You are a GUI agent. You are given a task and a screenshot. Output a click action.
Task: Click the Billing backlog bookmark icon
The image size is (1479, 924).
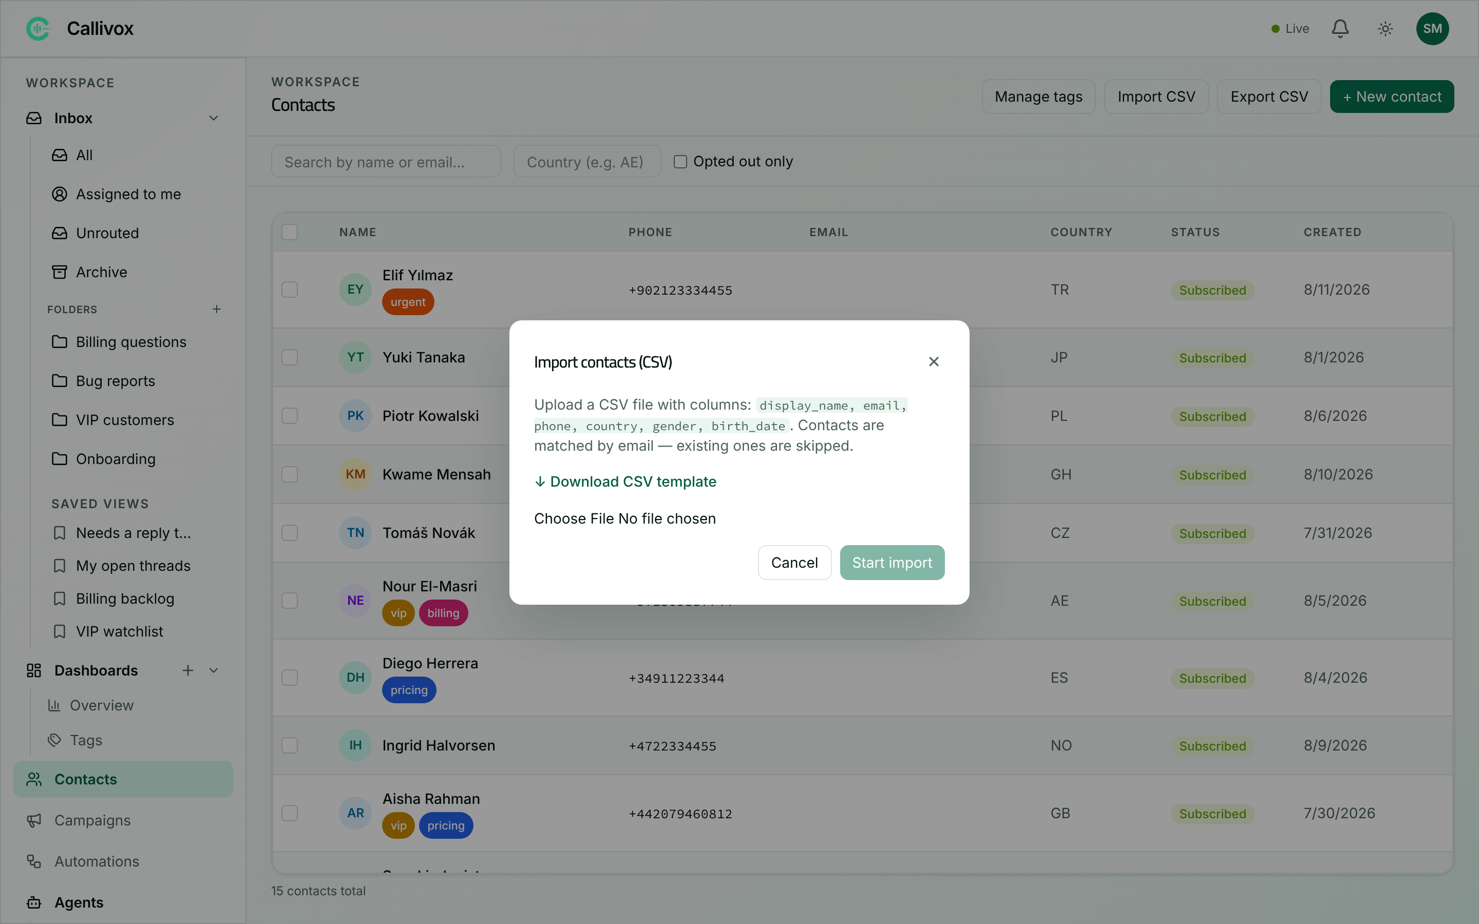point(59,599)
